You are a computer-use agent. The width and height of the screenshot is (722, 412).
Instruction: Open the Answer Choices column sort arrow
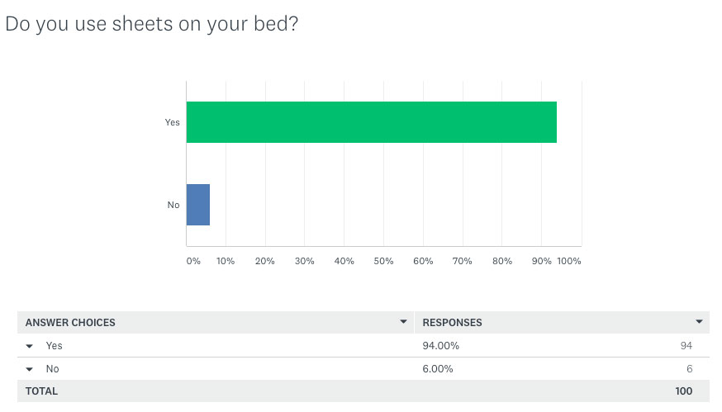click(403, 322)
